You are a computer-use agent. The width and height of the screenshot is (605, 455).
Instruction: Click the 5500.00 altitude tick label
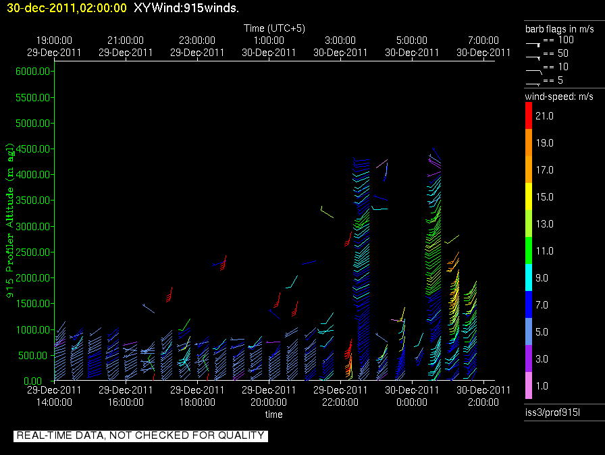(x=33, y=98)
